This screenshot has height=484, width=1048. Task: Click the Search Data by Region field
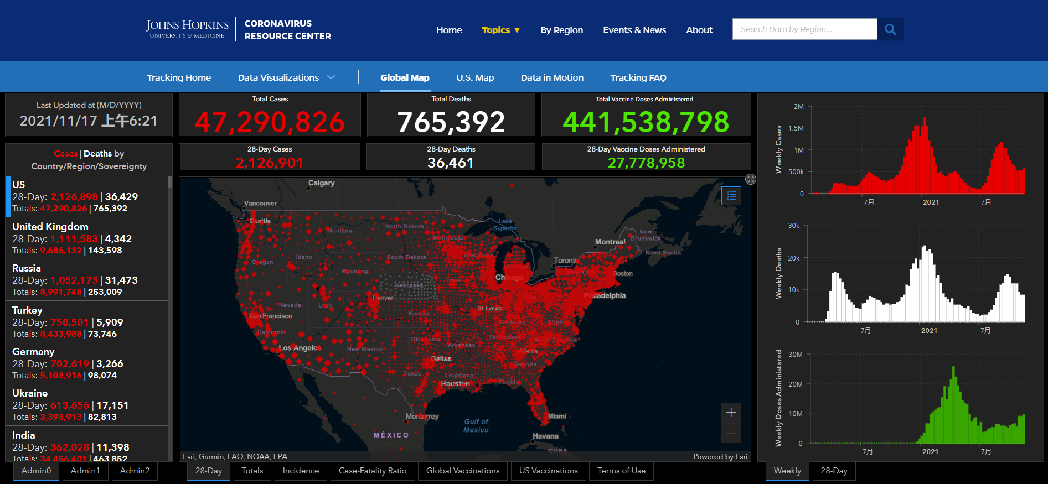click(x=805, y=29)
